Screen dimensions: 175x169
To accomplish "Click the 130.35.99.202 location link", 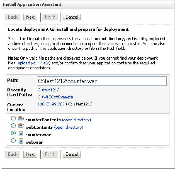I will point(51,104).
